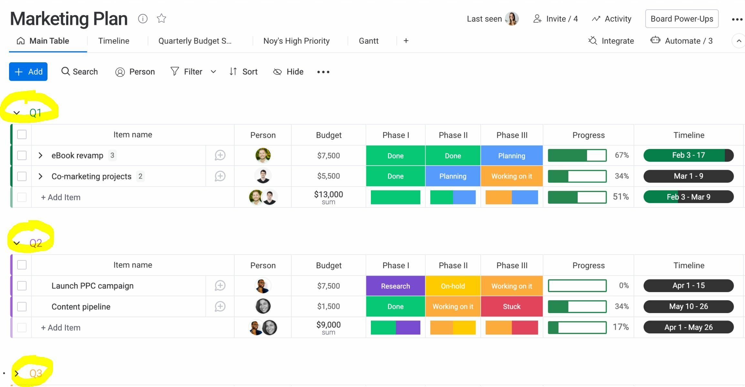Click the plus icon to add a view
The height and width of the screenshot is (387, 745).
point(406,41)
